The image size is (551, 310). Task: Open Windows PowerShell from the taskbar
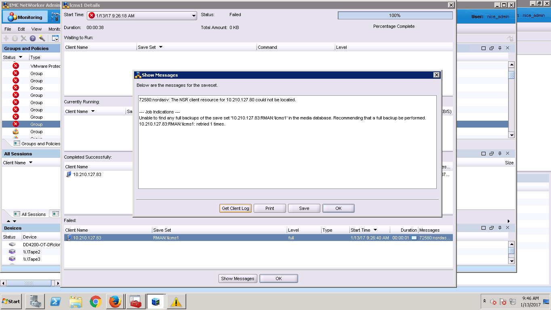click(55, 302)
